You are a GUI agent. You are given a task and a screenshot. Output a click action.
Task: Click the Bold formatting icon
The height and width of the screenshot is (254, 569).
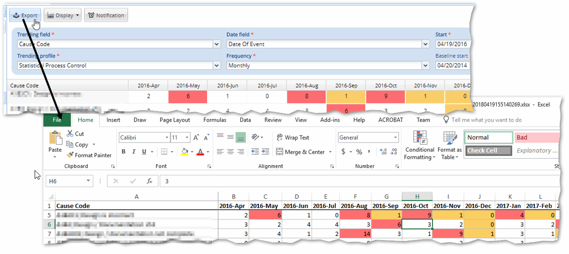pos(124,152)
